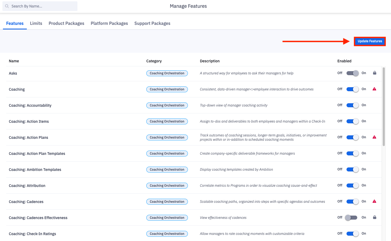
Task: Open the Support Packages tab
Action: 152,24
